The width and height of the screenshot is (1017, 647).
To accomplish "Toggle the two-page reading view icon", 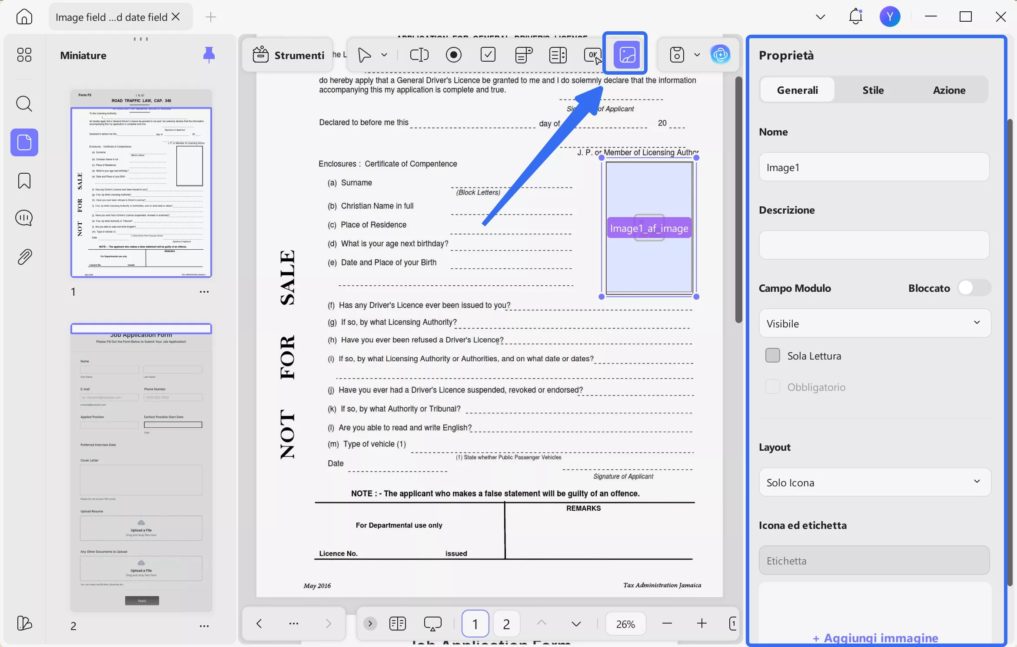I will tap(397, 624).
